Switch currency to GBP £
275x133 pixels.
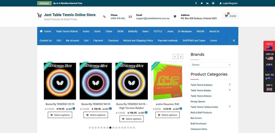pos(269,87)
